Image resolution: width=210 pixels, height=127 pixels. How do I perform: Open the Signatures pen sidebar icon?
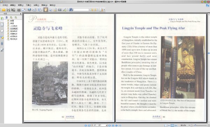tap(2, 50)
